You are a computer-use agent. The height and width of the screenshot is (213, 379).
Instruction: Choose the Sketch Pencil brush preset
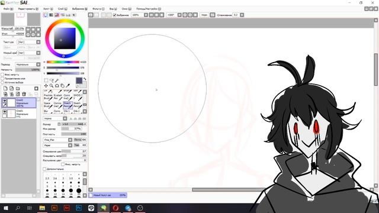pyautogui.click(x=68, y=105)
